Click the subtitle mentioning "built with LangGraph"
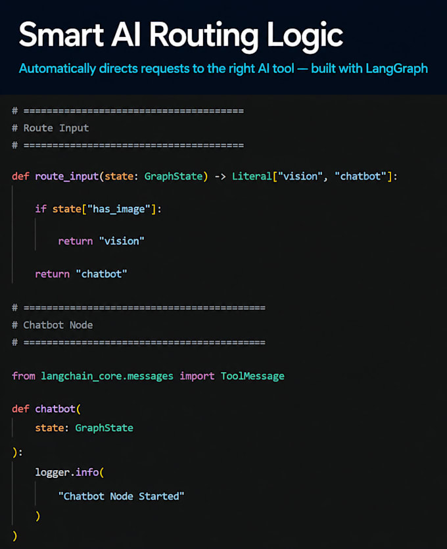447x549 pixels. 223,68
